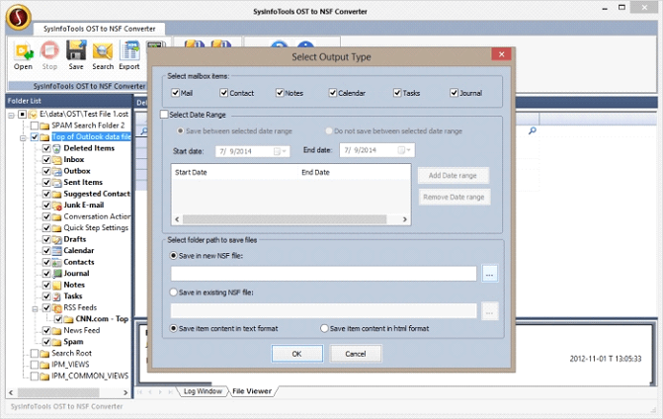Uncheck the Mail mailbox item checkbox
This screenshot has height=419, width=663.
176,93
